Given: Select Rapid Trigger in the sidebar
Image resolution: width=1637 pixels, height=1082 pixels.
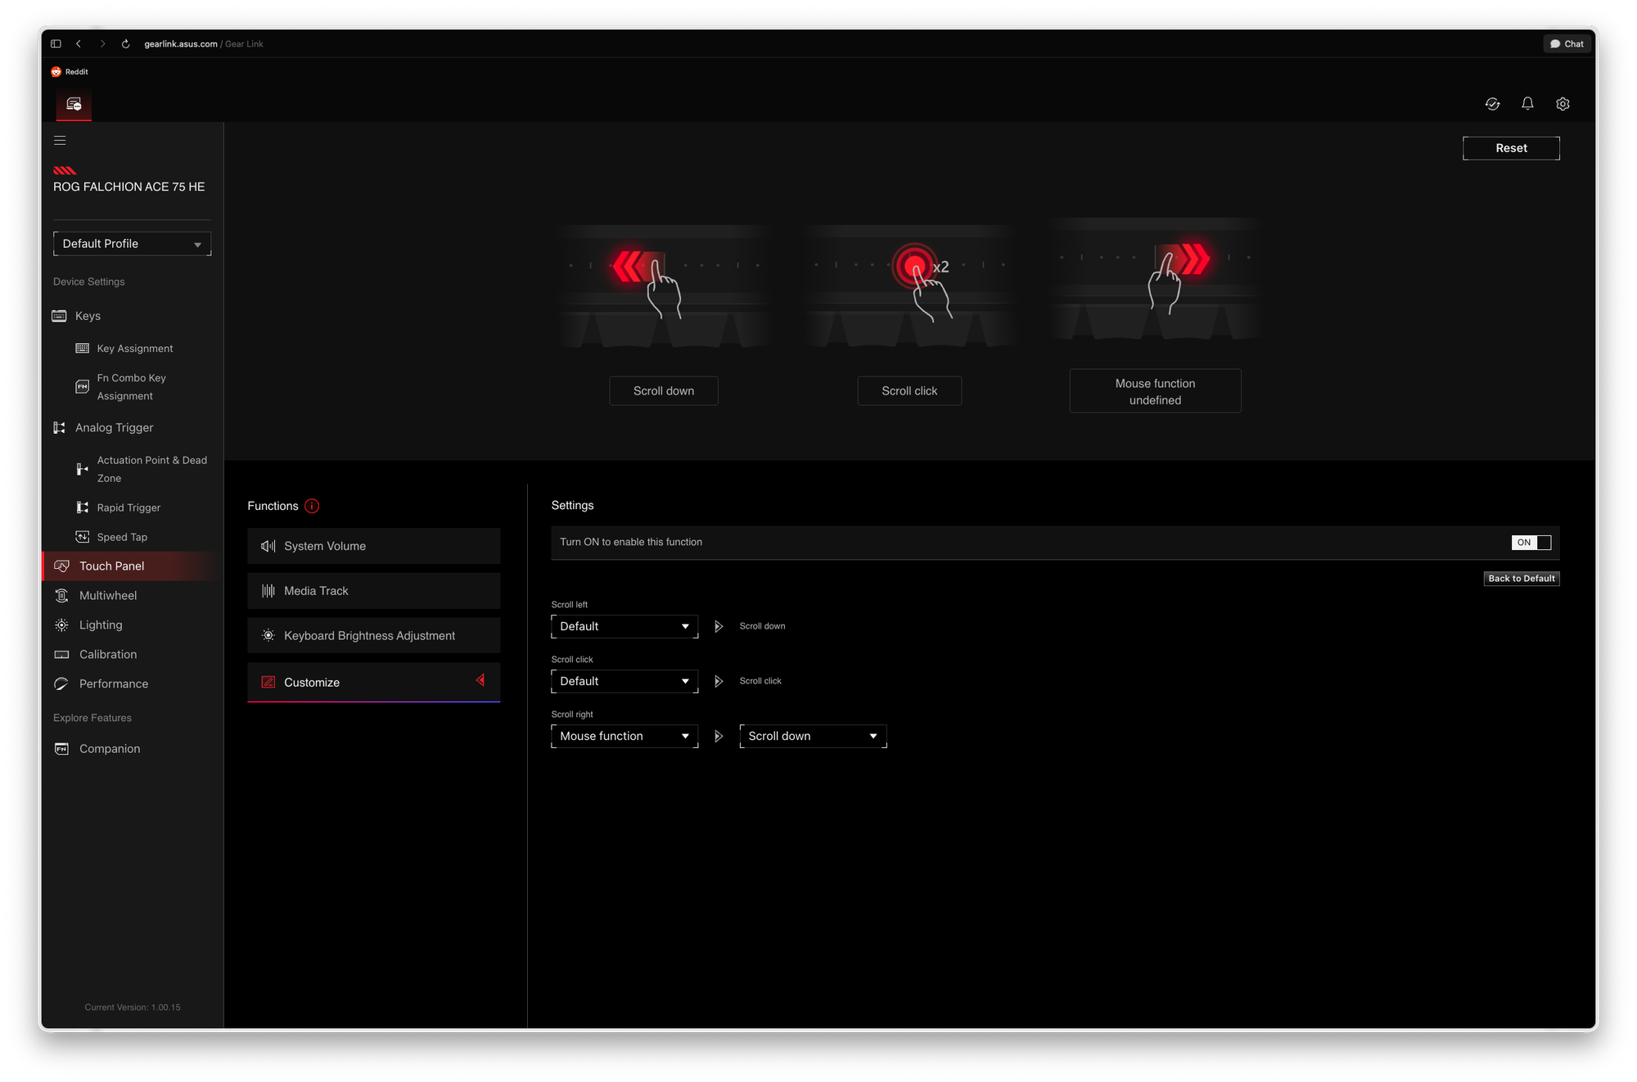Looking at the screenshot, I should pyautogui.click(x=129, y=507).
